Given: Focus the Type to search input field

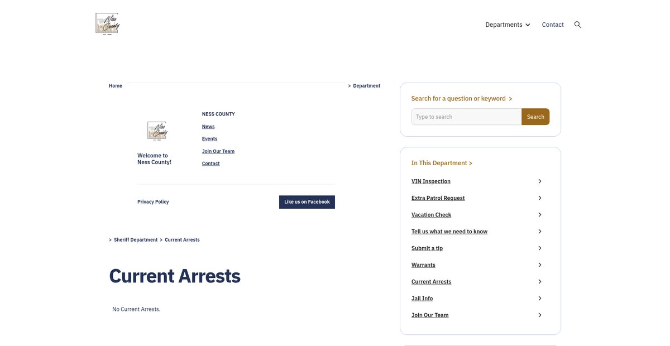Looking at the screenshot, I should 467,117.
